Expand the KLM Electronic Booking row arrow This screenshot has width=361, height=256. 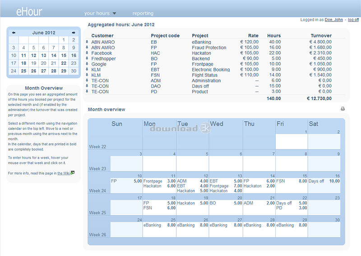tap(87, 70)
